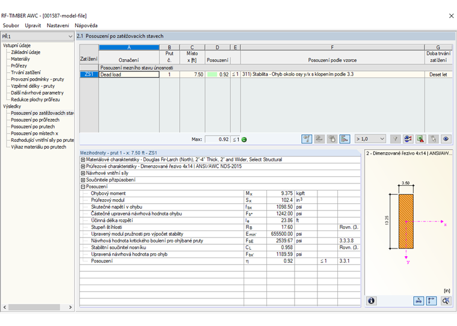Click the Ohybový moment row
Screen dimensions: 457x326
click(220, 193)
